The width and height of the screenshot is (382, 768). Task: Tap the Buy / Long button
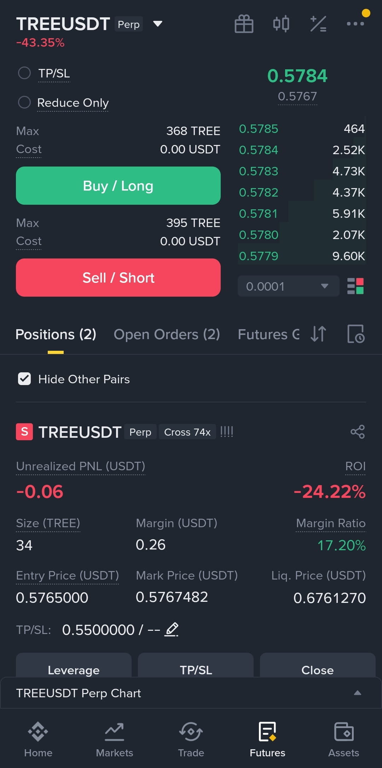(x=118, y=186)
